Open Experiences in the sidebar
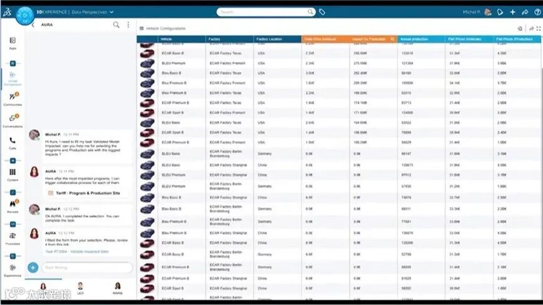The height and width of the screenshot is (305, 543). [13, 270]
